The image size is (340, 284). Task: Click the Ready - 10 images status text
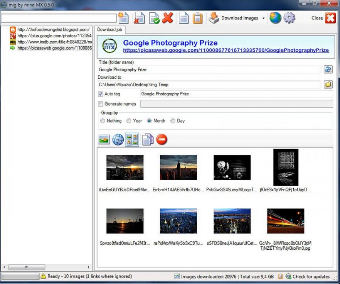[x=90, y=276]
